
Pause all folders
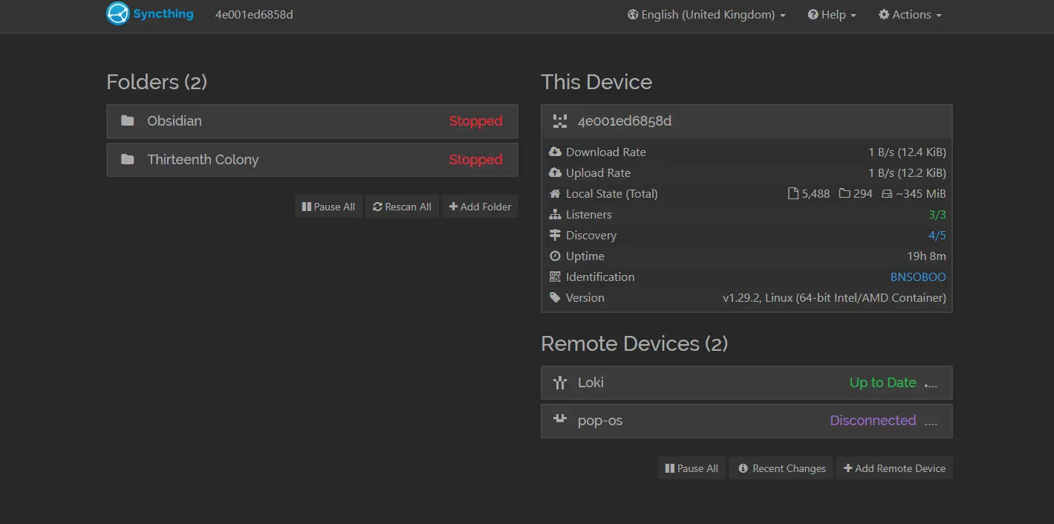[x=328, y=207]
